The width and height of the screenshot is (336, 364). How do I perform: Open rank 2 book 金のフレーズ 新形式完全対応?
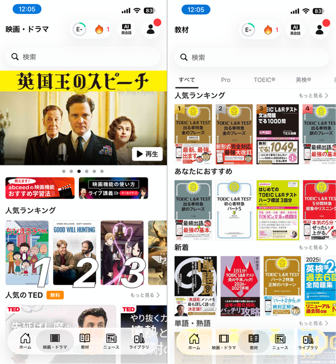pyautogui.click(x=234, y=134)
